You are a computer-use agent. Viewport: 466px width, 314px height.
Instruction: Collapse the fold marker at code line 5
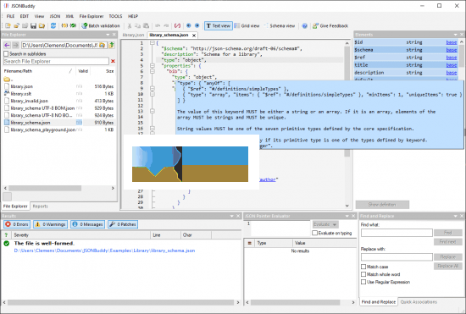(x=153, y=65)
